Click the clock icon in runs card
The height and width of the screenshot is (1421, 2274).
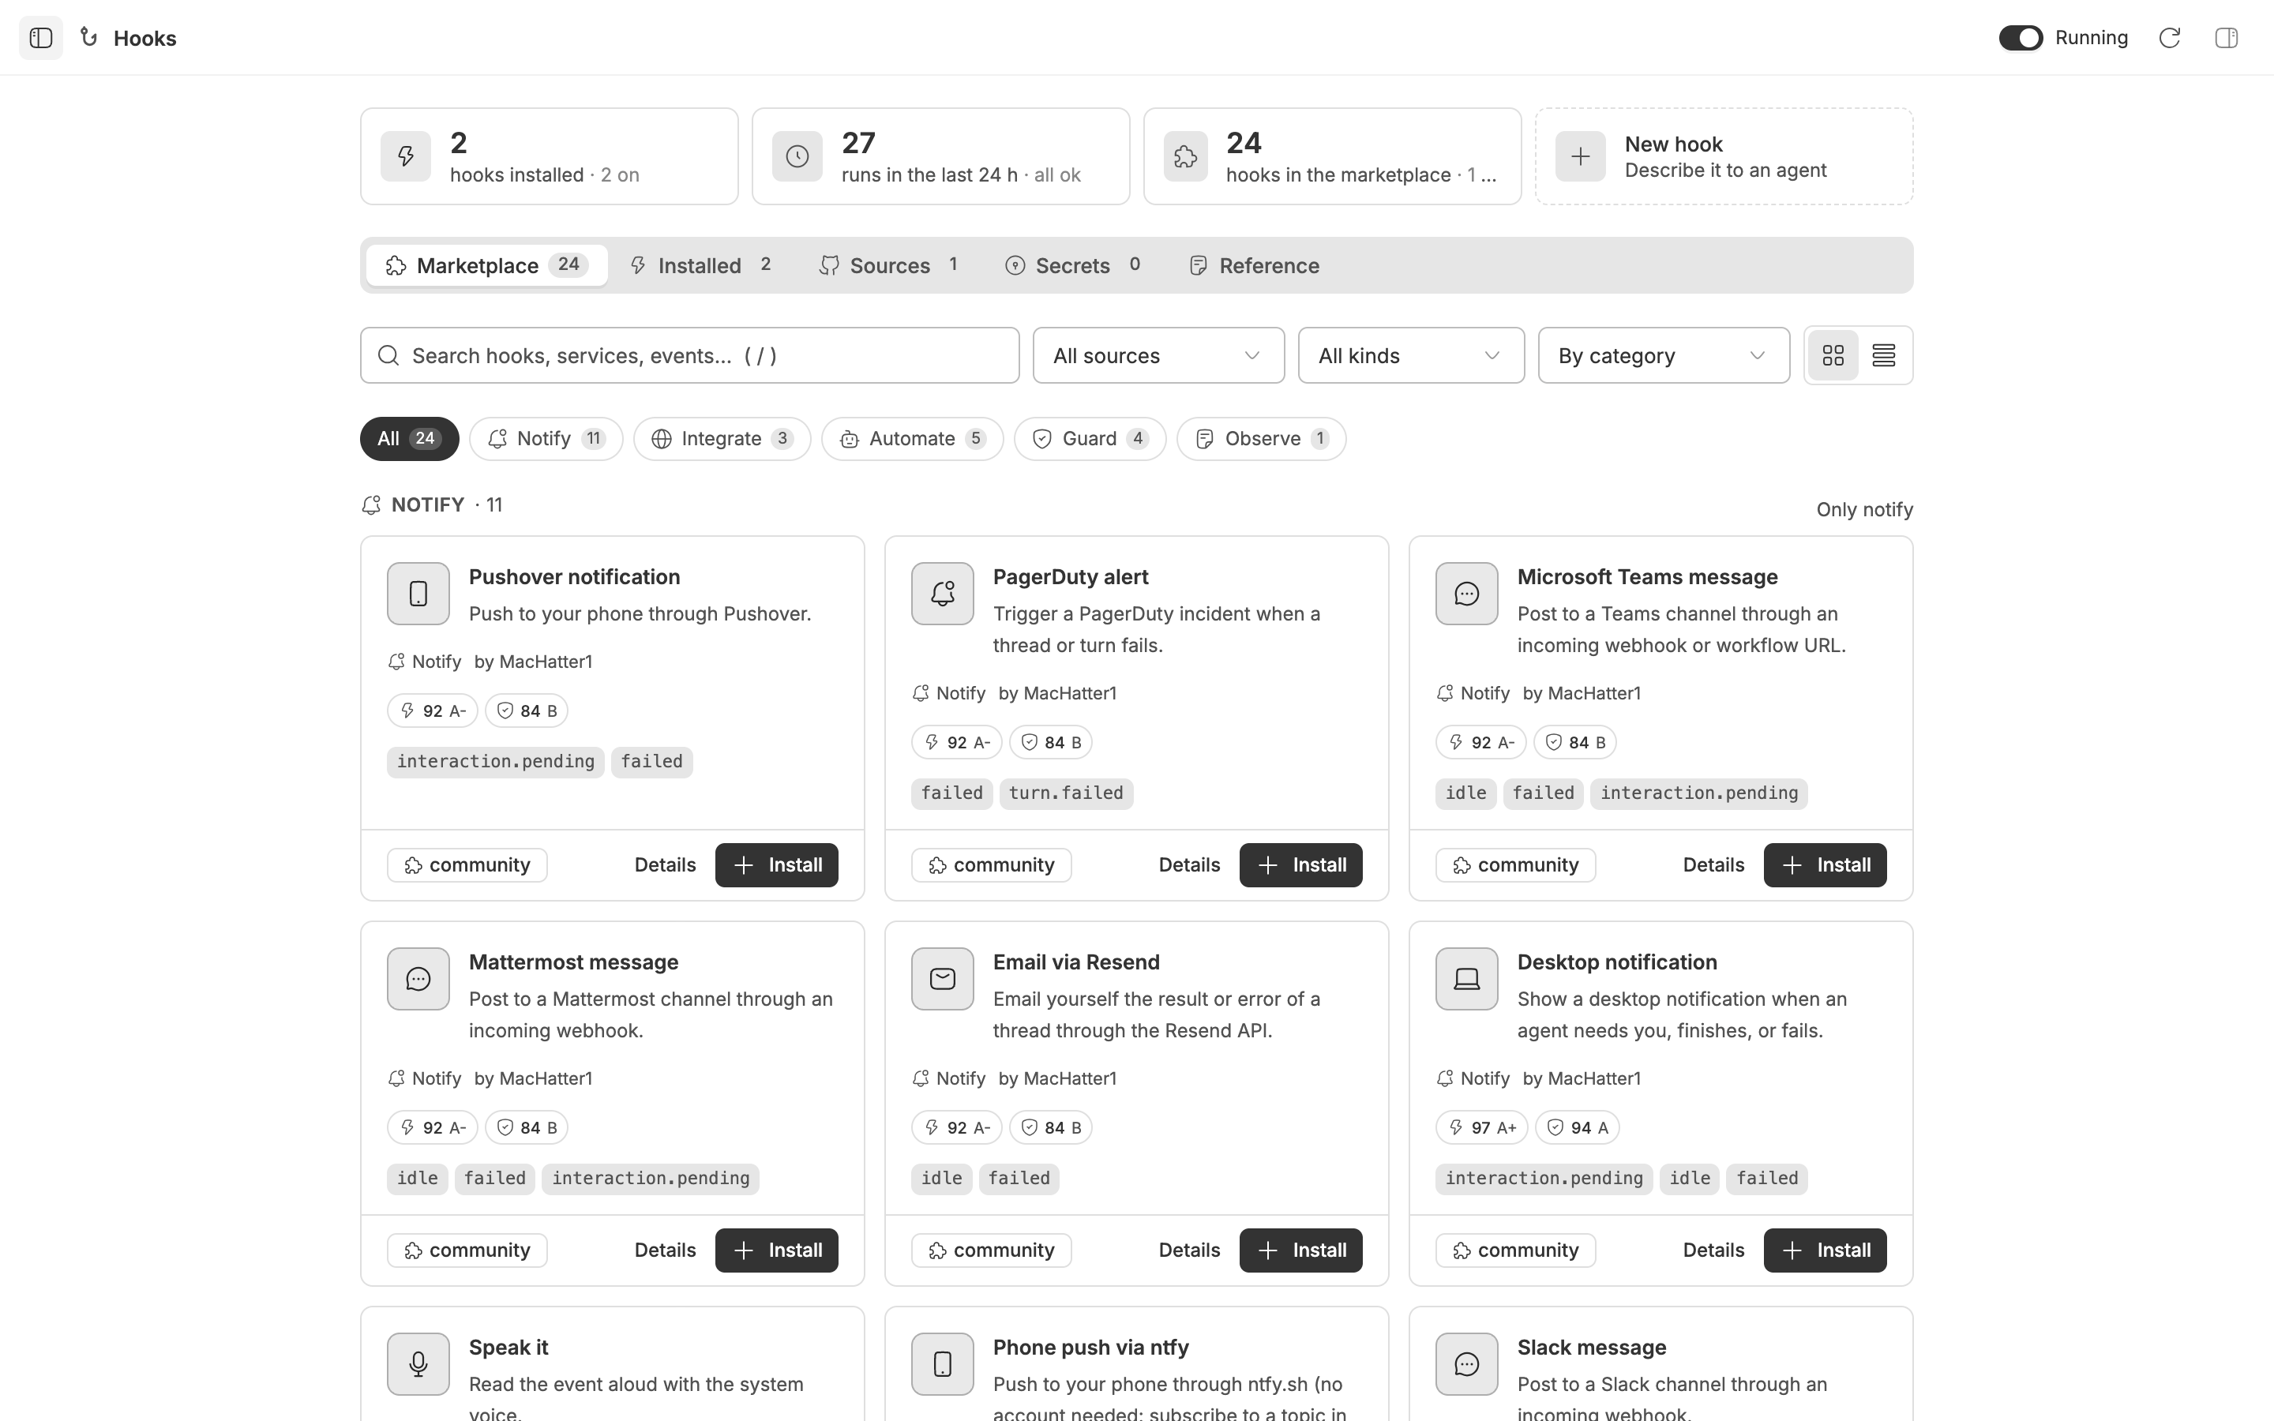pos(797,156)
